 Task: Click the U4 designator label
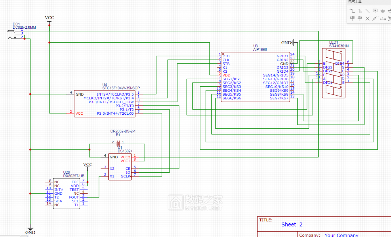(x=105, y=85)
